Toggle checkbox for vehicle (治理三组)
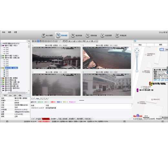168x155 pixels. click(x=2, y=58)
